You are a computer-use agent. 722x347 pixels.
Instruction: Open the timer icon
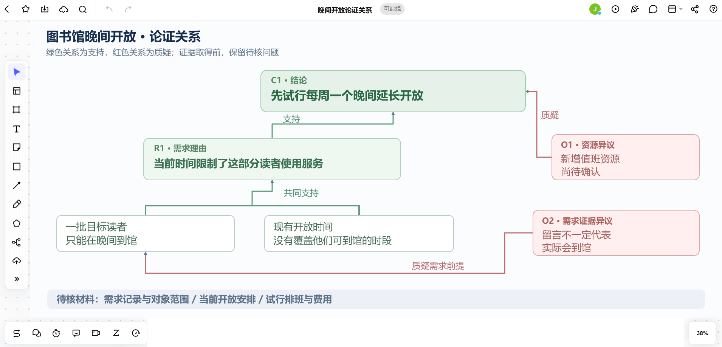coord(56,333)
